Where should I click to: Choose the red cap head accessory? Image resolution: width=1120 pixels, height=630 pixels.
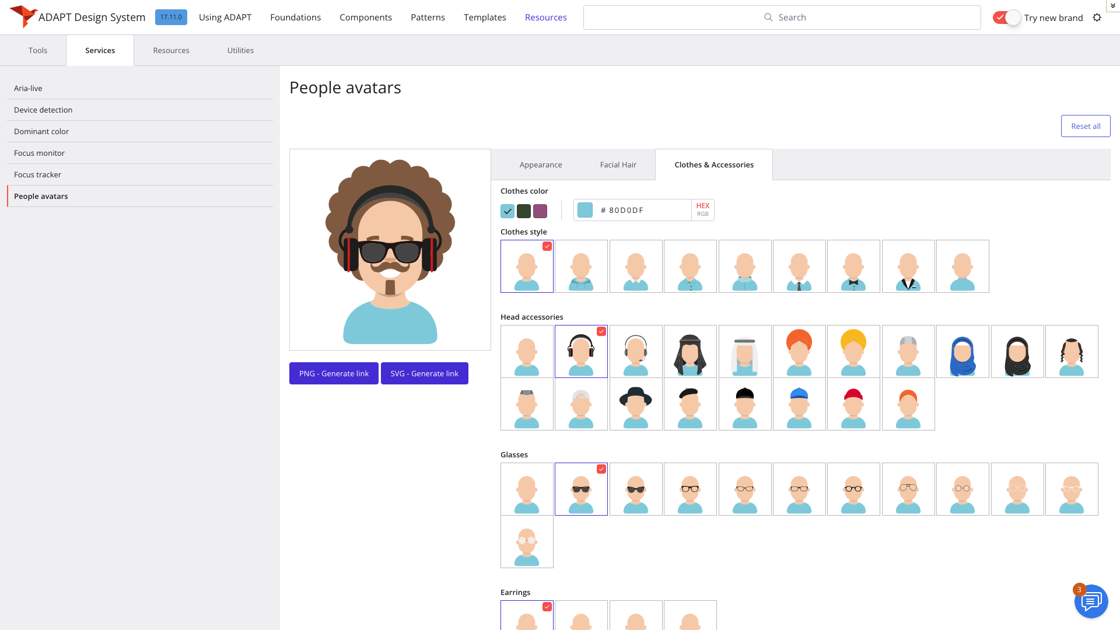tap(853, 404)
